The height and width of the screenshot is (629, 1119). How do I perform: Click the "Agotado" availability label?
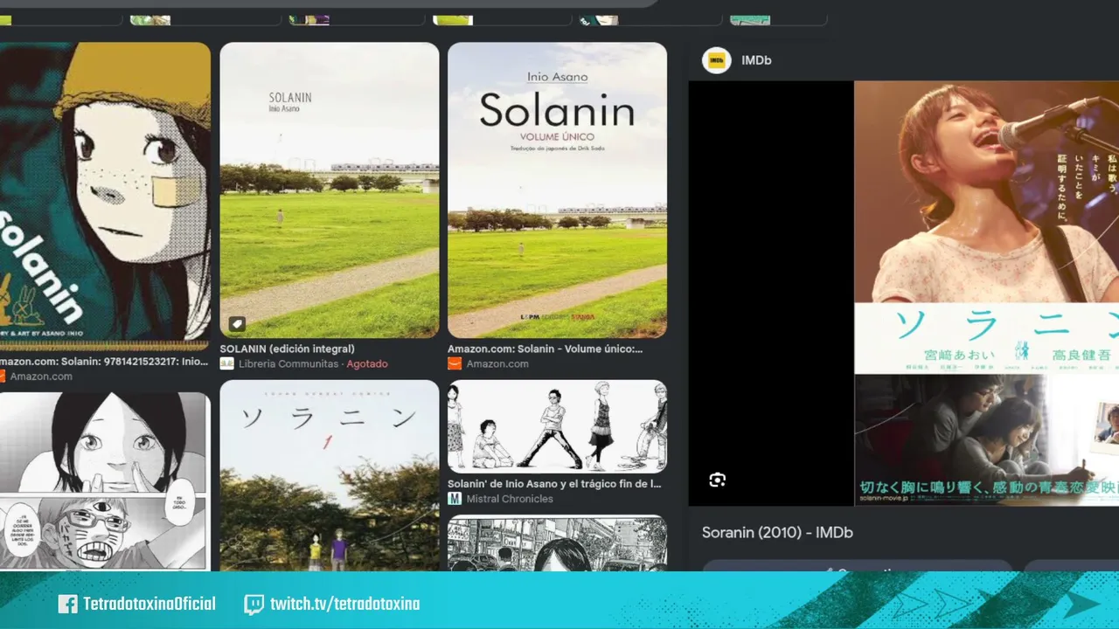click(x=367, y=363)
